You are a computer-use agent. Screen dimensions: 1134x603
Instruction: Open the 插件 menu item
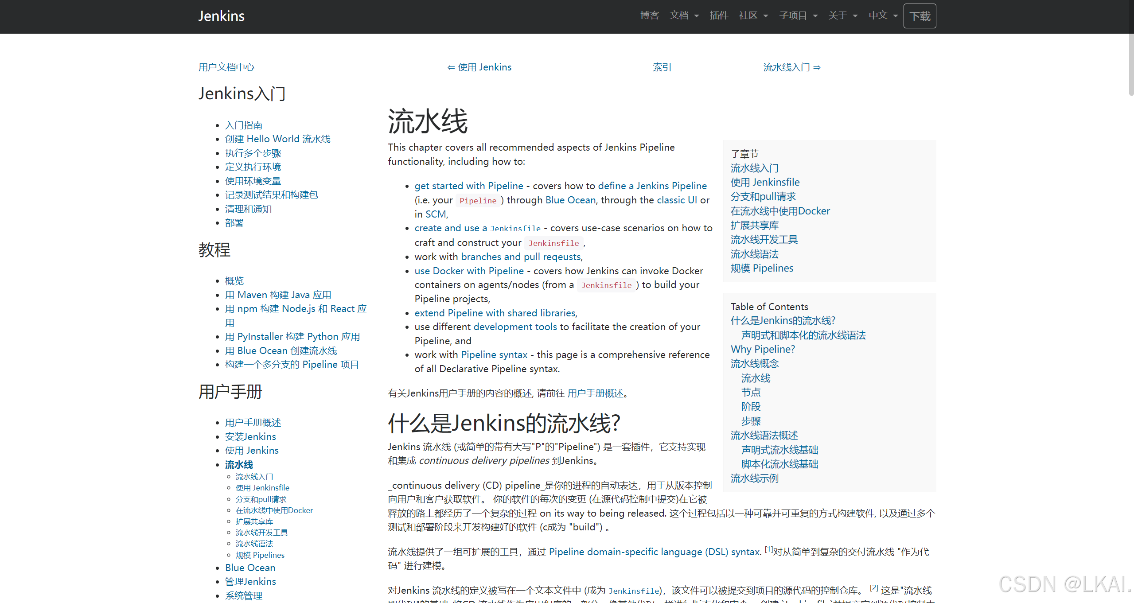tap(719, 16)
